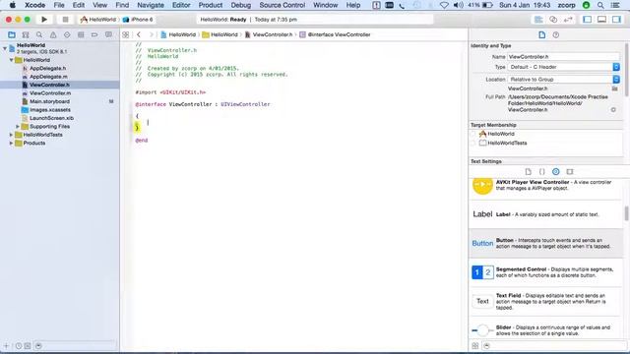
Task: Add new file with plus button
Action: [7, 345]
